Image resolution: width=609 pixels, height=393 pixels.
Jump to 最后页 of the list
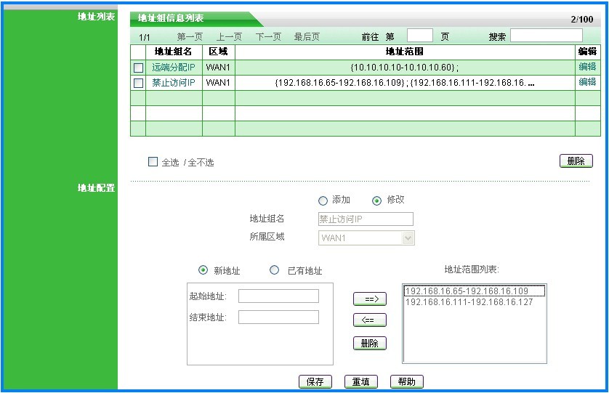point(307,36)
